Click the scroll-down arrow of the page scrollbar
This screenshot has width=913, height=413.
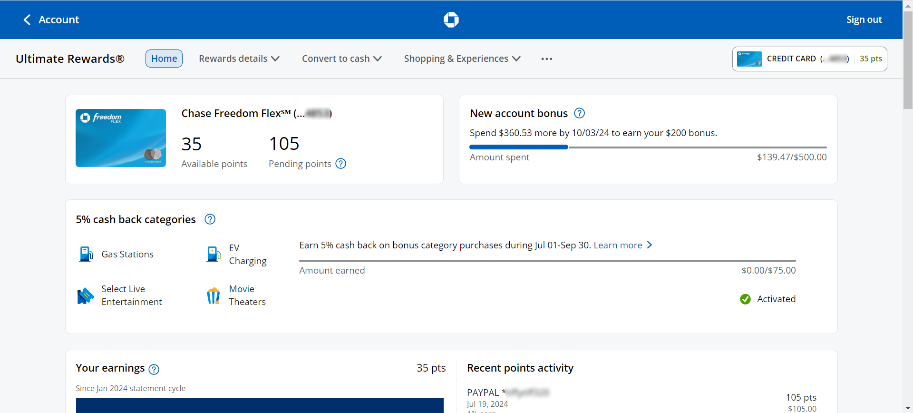click(908, 408)
